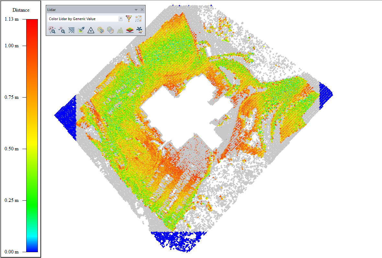382x258 pixels.
Task: Open the Lidar filter funnel tool
Action: [x=129, y=19]
